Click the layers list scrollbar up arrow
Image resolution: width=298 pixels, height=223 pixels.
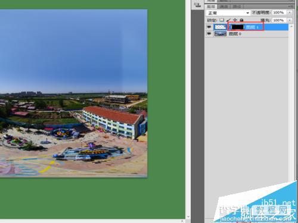[x=291, y=26]
